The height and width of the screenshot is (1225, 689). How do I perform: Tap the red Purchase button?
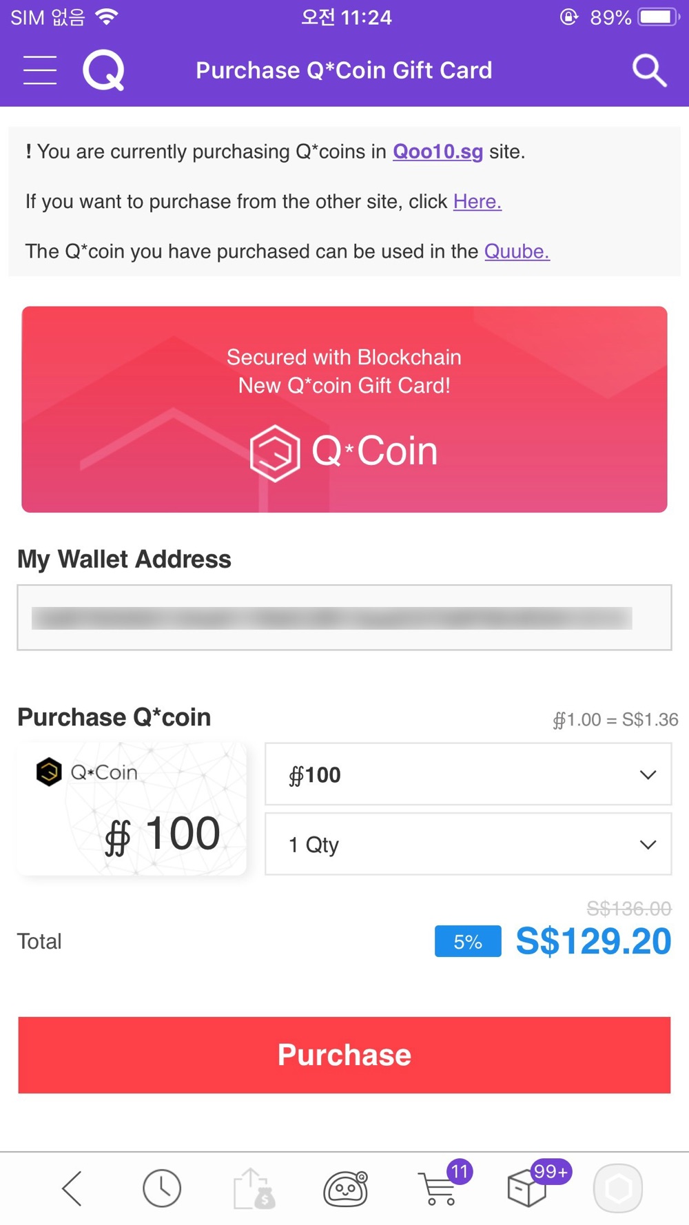(344, 1055)
